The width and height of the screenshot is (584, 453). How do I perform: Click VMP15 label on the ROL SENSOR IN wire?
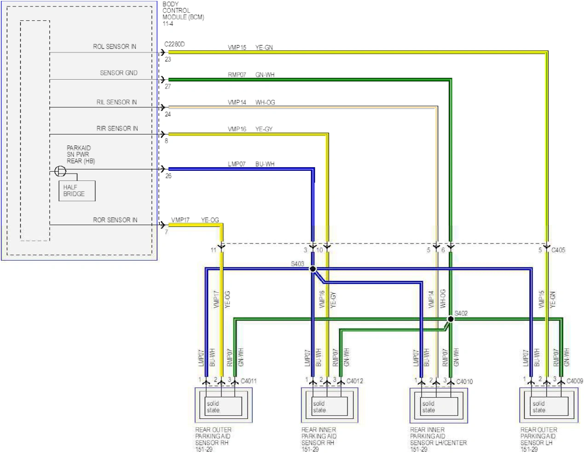237,47
